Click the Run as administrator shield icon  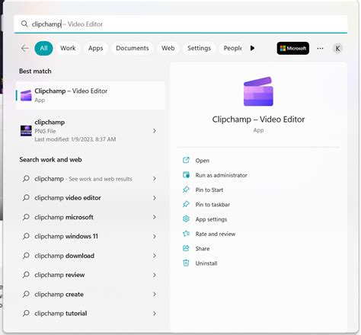coord(186,175)
